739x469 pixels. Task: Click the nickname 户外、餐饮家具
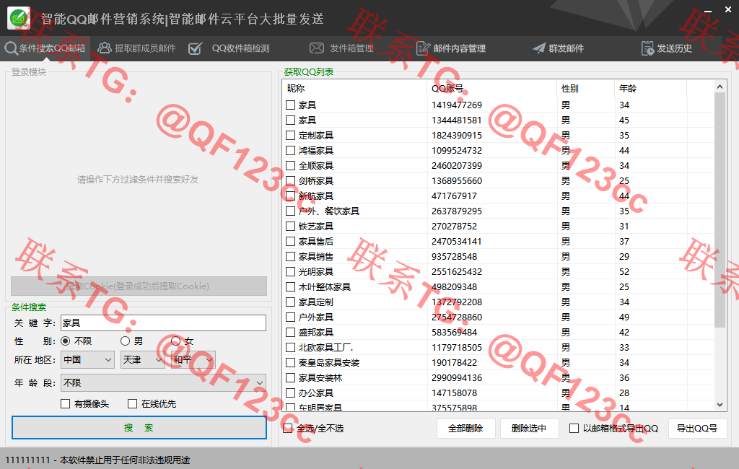coord(329,211)
